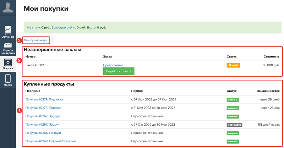Screen dimensions: 284x148
Task: Open Покупка #0279. Подписка
Action: [x=44, y=99]
